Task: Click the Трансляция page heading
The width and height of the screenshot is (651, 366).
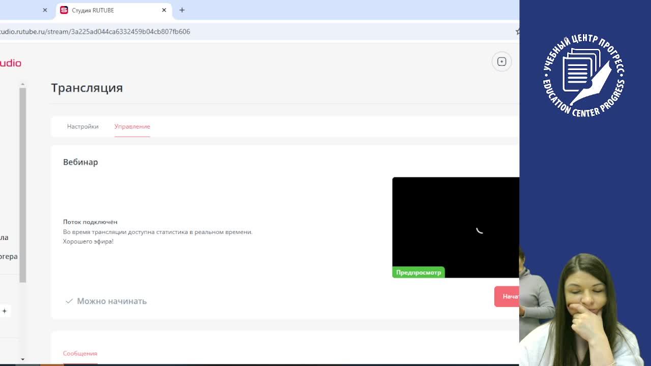Action: (x=87, y=88)
